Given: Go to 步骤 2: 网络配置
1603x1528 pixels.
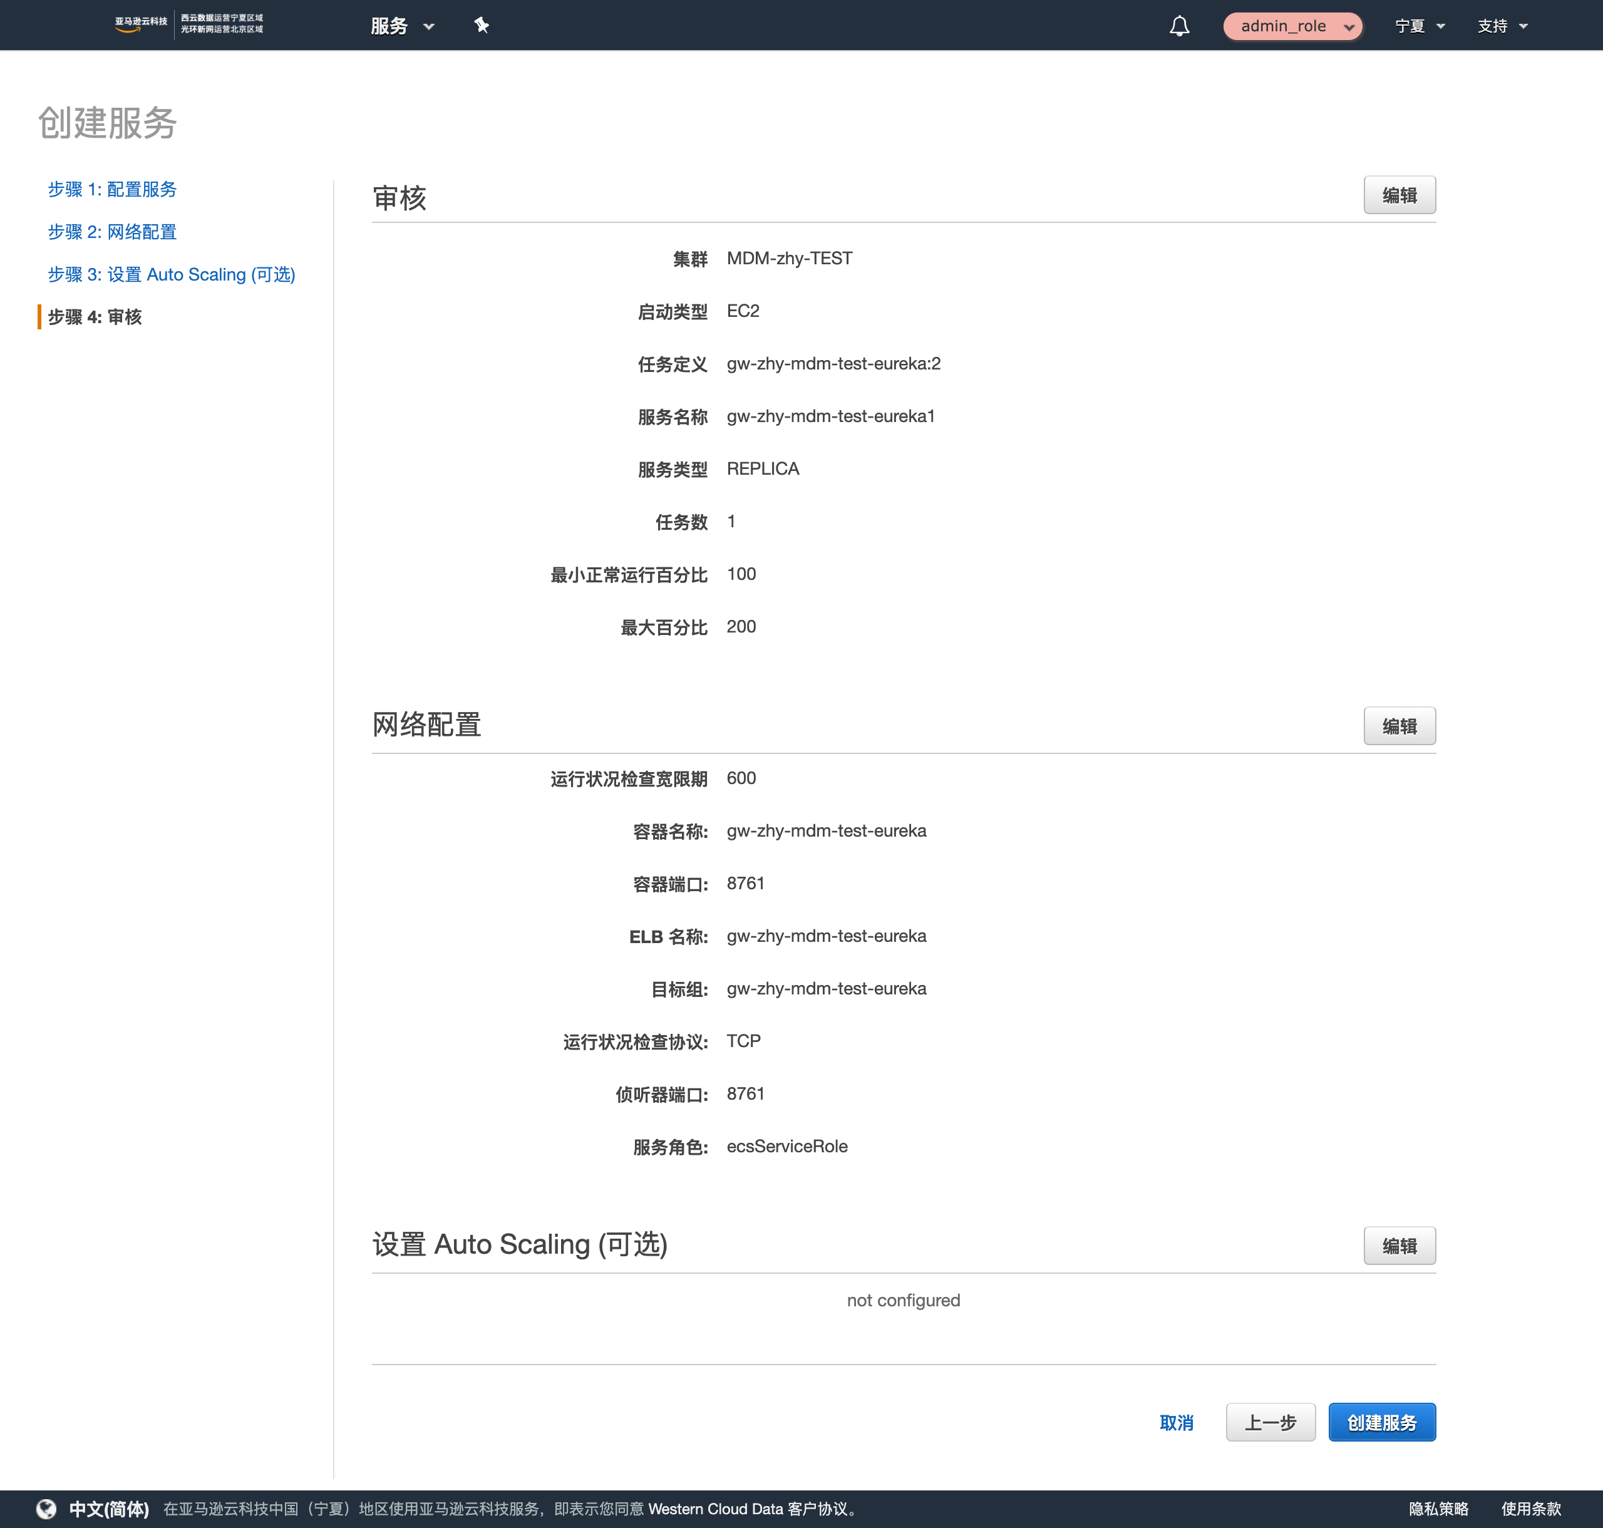Looking at the screenshot, I should click(x=113, y=232).
